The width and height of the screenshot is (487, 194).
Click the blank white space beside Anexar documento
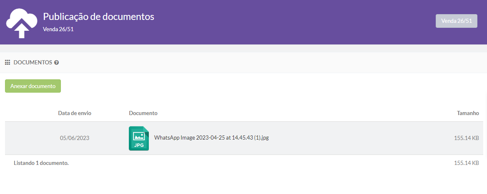250,86
